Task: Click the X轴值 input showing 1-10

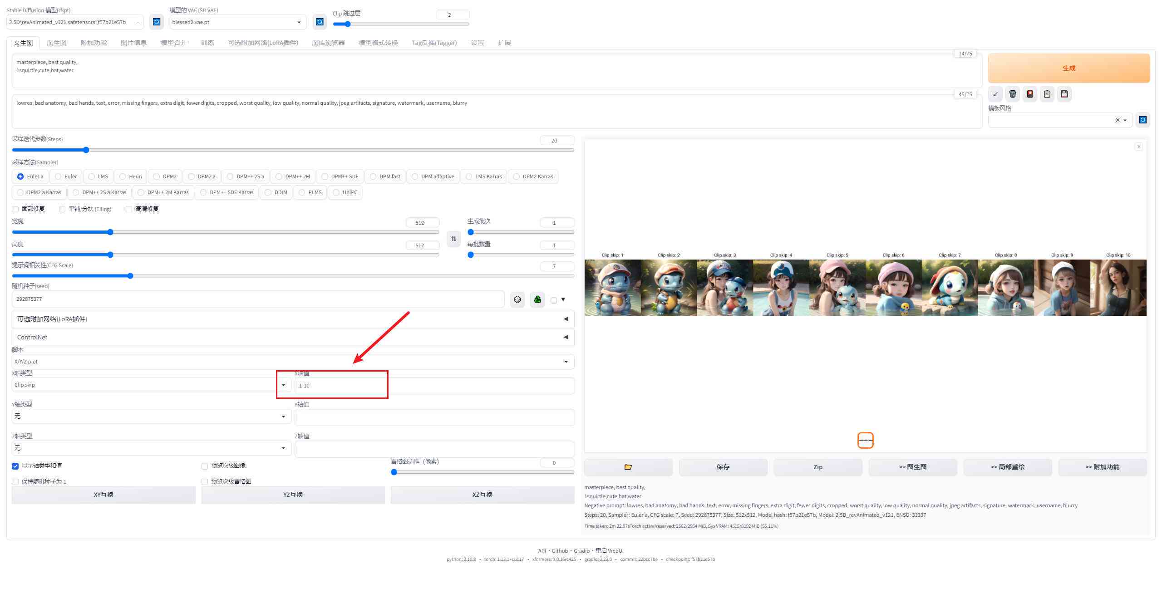Action: 434,386
